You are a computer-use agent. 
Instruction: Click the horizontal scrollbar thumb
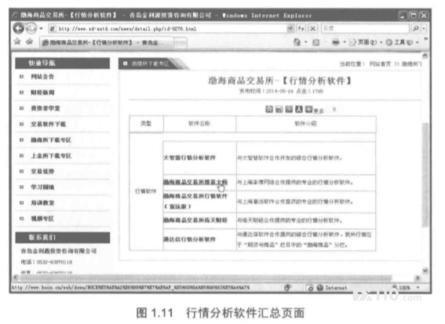click(206, 278)
